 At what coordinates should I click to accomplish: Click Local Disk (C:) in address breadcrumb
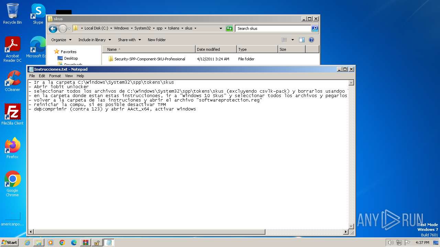point(96,28)
